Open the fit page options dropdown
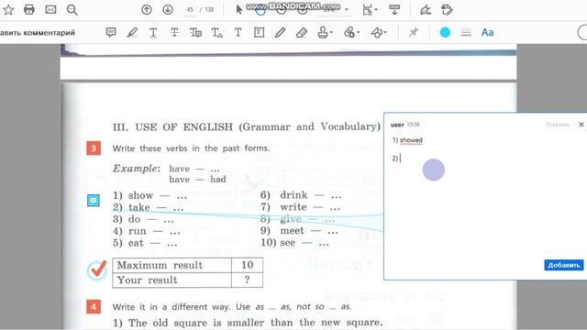The width and height of the screenshot is (587, 330). [370, 10]
